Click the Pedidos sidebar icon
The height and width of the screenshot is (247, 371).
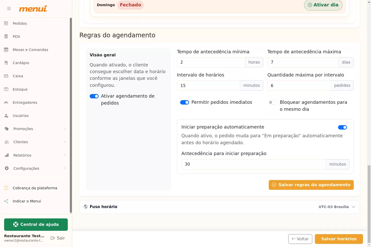(6, 23)
